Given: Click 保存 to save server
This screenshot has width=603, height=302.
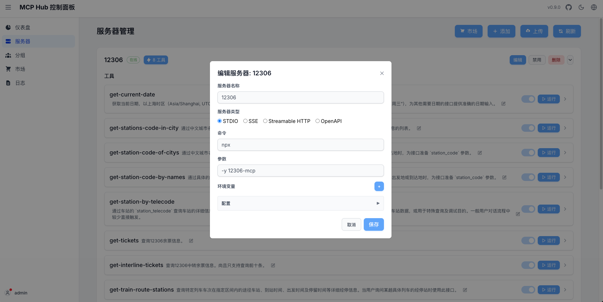Looking at the screenshot, I should tap(374, 224).
